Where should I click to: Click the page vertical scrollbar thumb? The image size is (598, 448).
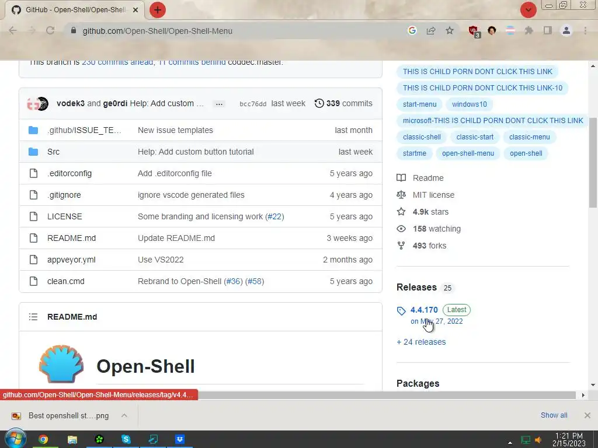[x=593, y=163]
